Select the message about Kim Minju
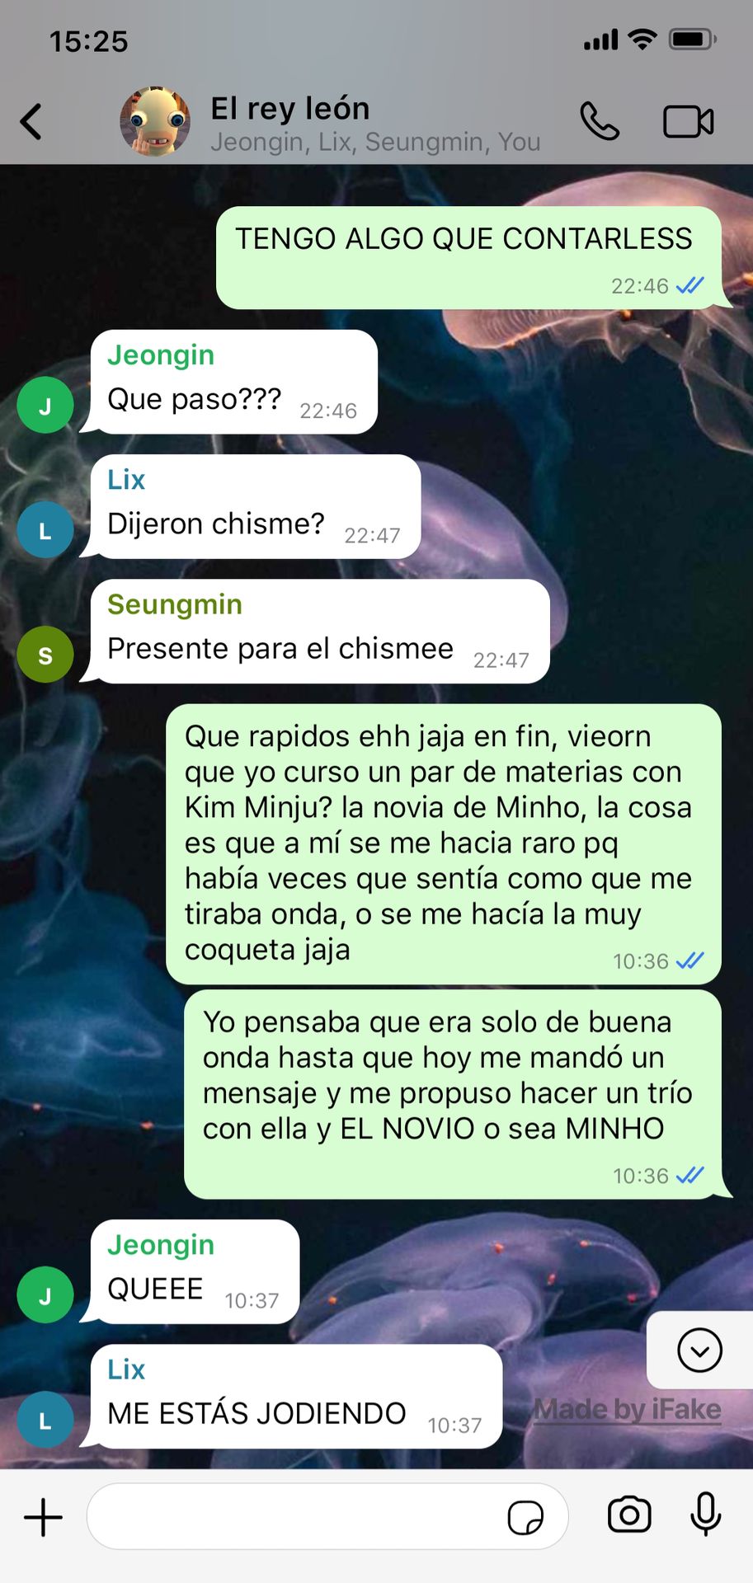The width and height of the screenshot is (753, 1583). pyautogui.click(x=444, y=844)
